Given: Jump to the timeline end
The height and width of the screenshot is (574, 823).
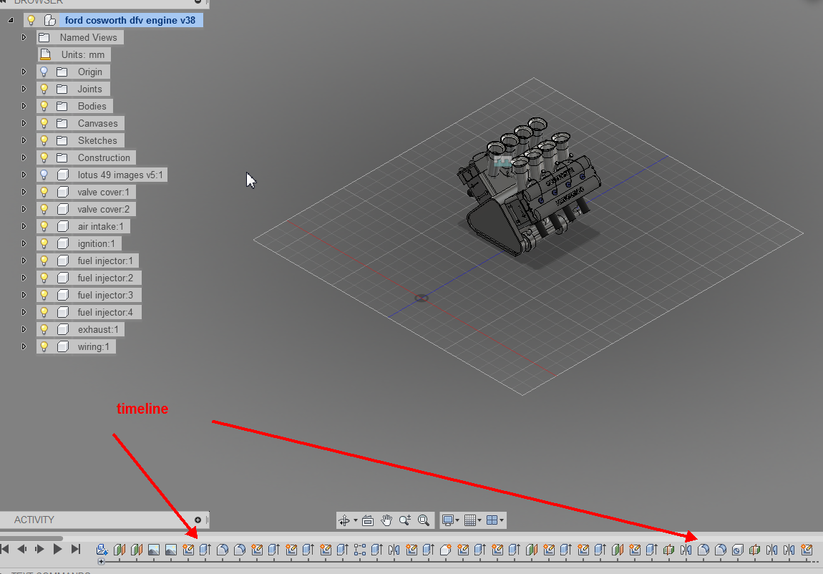Looking at the screenshot, I should (x=76, y=550).
